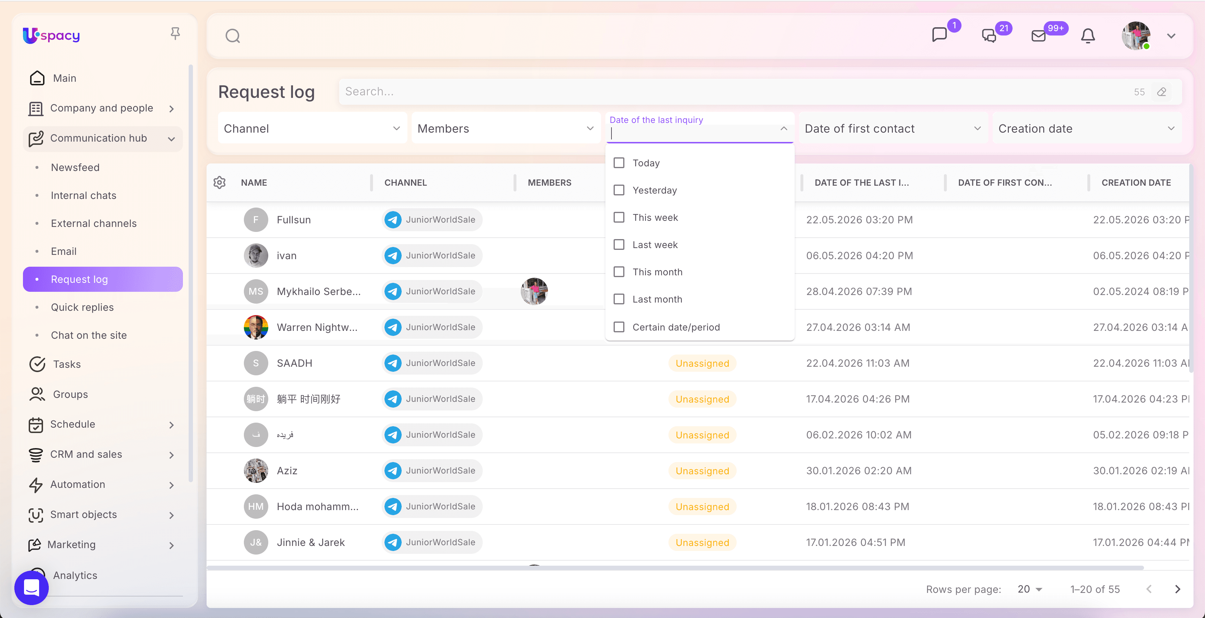Click JuniorWorldSale channel chip in SAADH row

pyautogui.click(x=433, y=363)
